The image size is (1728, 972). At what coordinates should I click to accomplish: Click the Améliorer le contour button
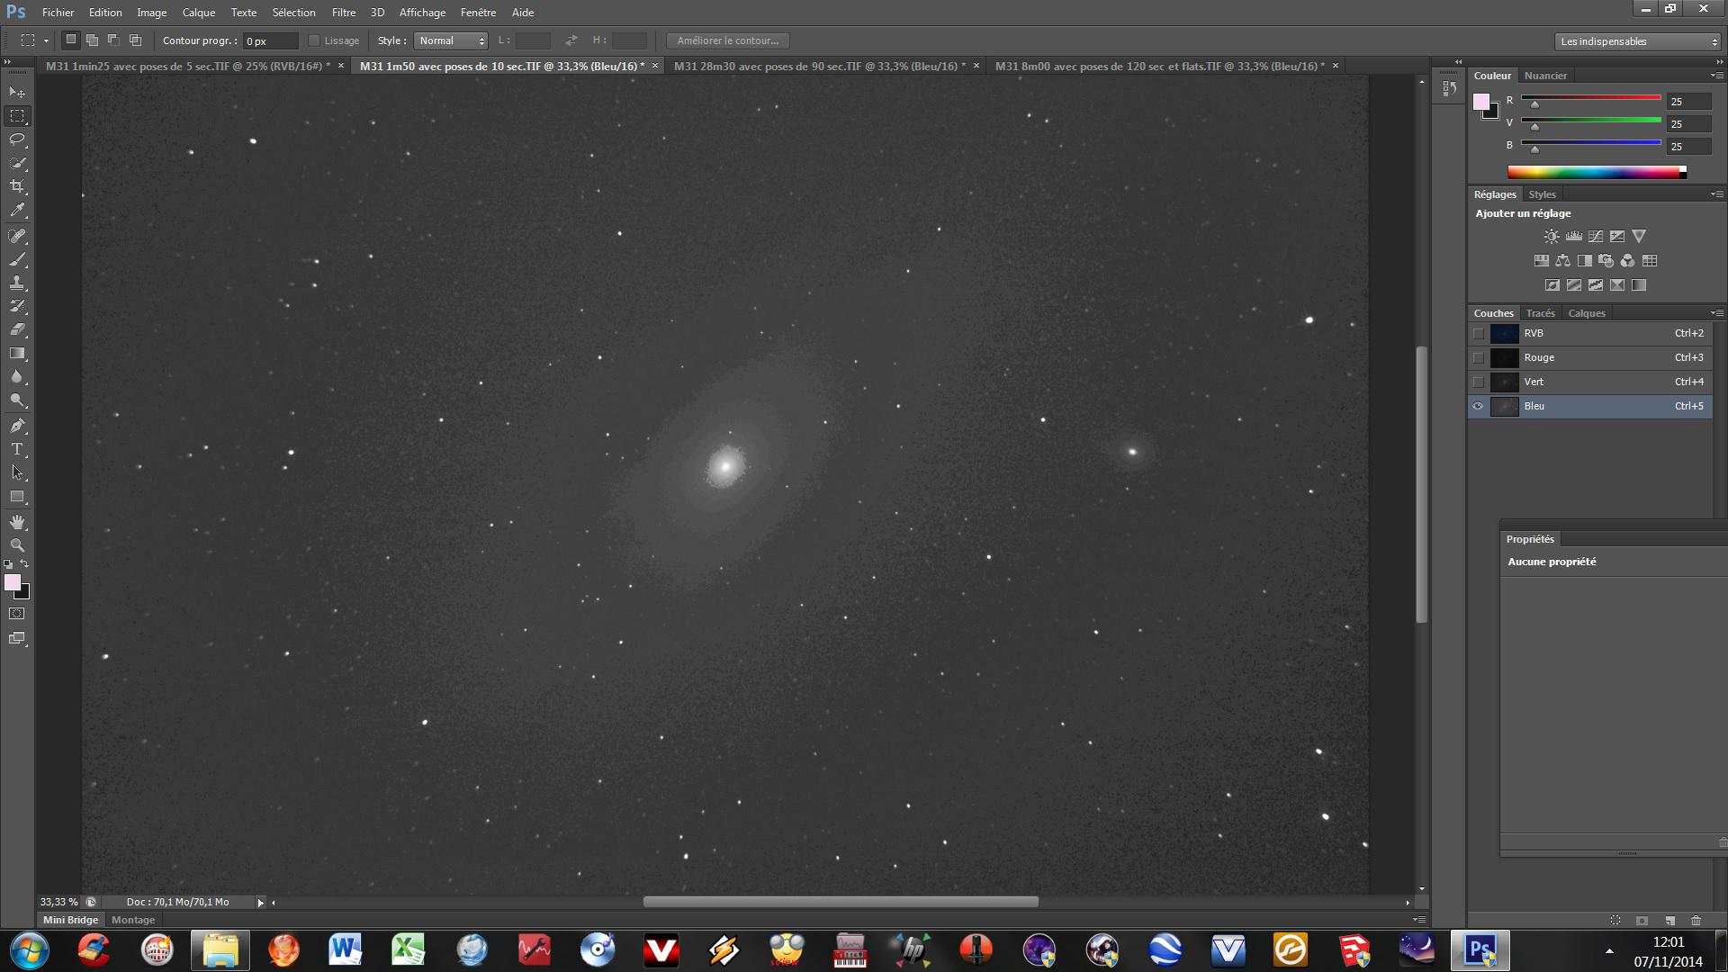727,40
